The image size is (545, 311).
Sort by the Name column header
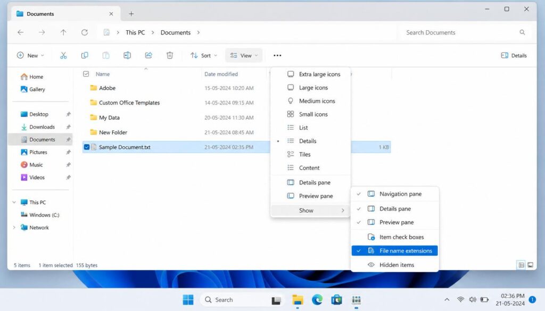[103, 74]
